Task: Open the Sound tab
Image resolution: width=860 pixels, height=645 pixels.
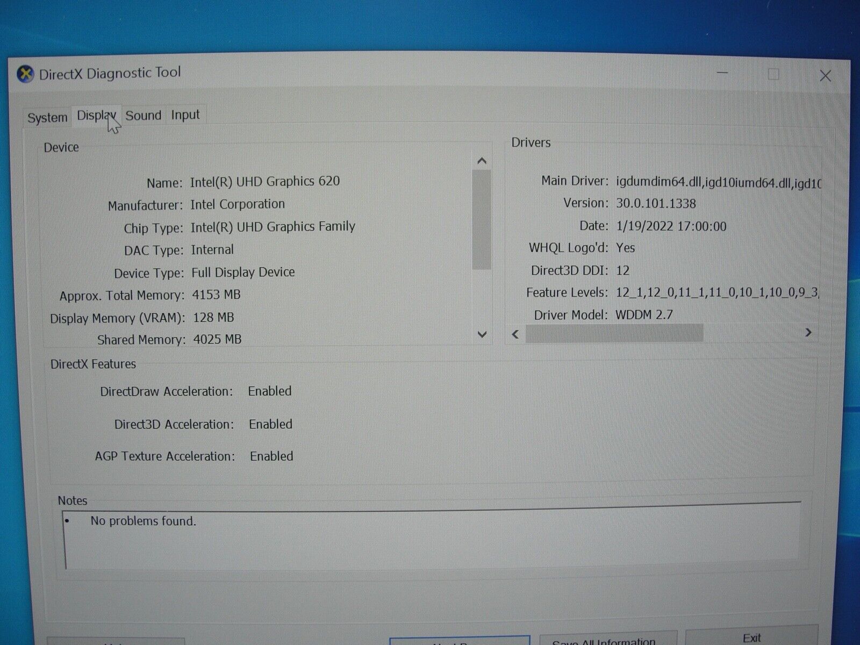Action: pyautogui.click(x=144, y=116)
